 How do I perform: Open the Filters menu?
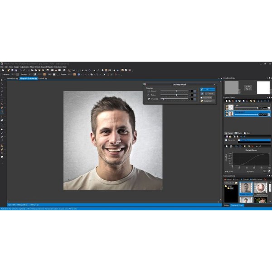tap(32, 67)
